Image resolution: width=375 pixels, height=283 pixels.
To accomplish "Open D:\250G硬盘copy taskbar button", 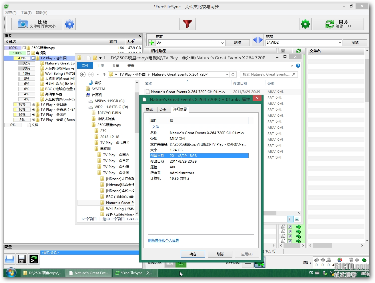I will coord(43,273).
